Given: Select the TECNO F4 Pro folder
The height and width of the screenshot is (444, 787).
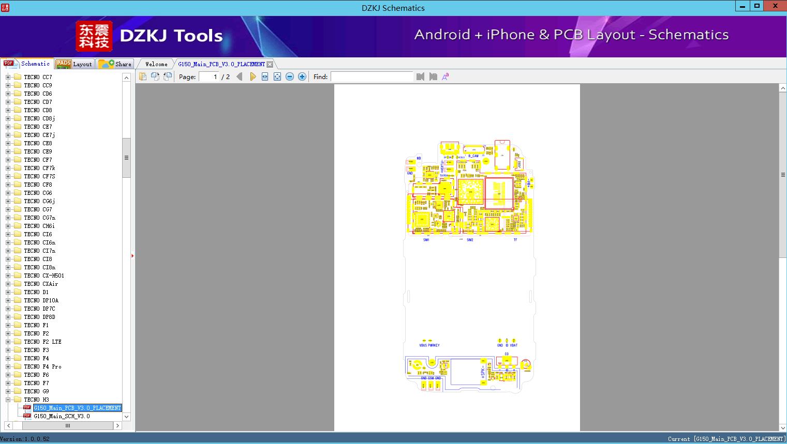Looking at the screenshot, I should [x=42, y=366].
